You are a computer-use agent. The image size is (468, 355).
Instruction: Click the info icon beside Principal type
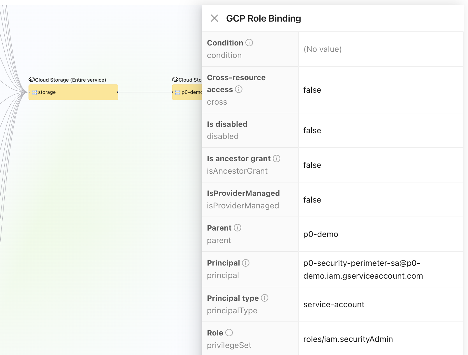265,298
